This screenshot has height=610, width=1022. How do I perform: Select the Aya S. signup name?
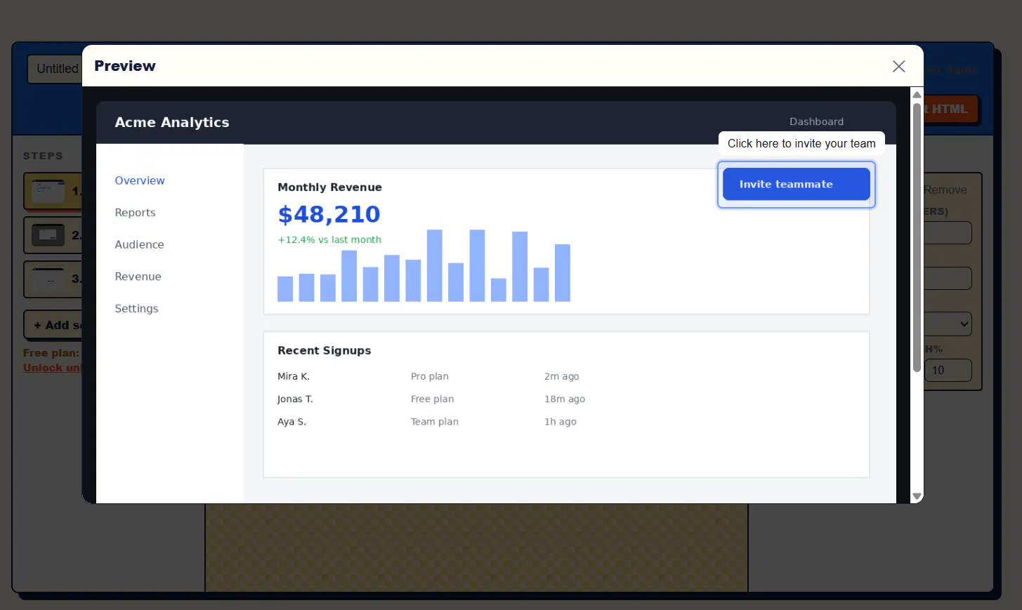(291, 422)
